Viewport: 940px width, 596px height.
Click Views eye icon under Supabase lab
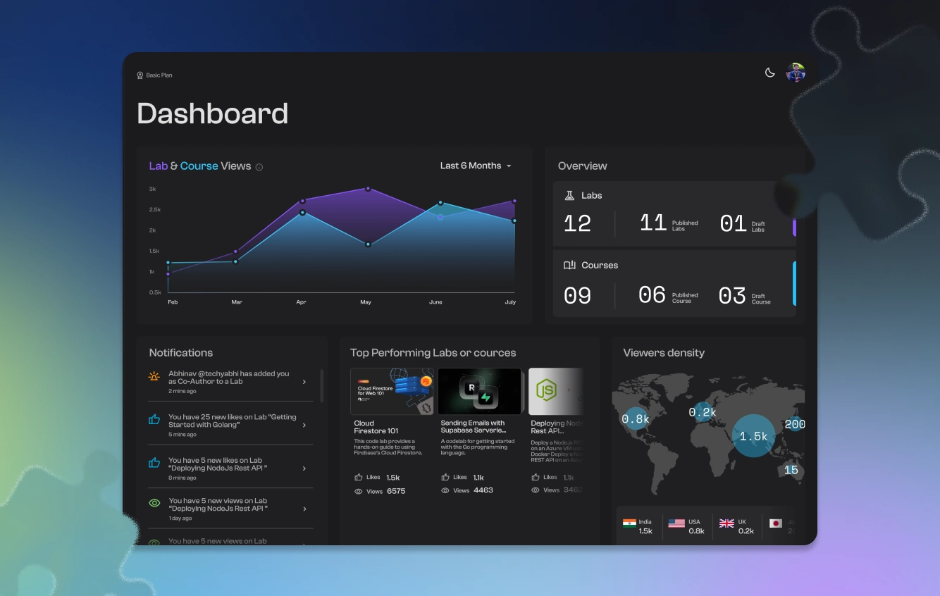click(445, 490)
